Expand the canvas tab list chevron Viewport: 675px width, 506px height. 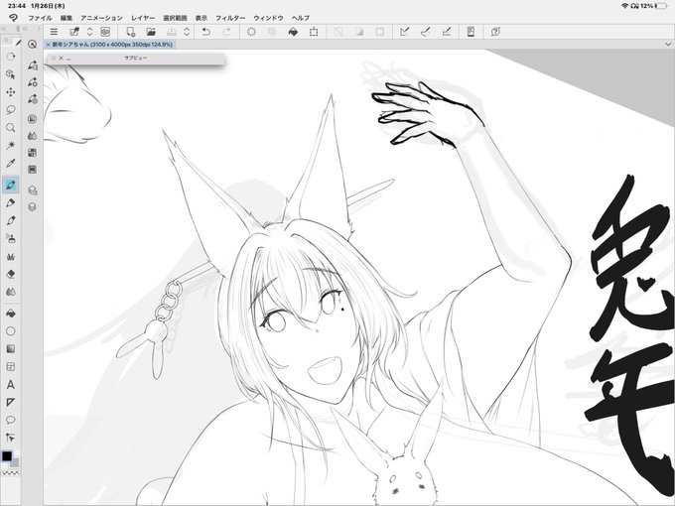(668, 45)
